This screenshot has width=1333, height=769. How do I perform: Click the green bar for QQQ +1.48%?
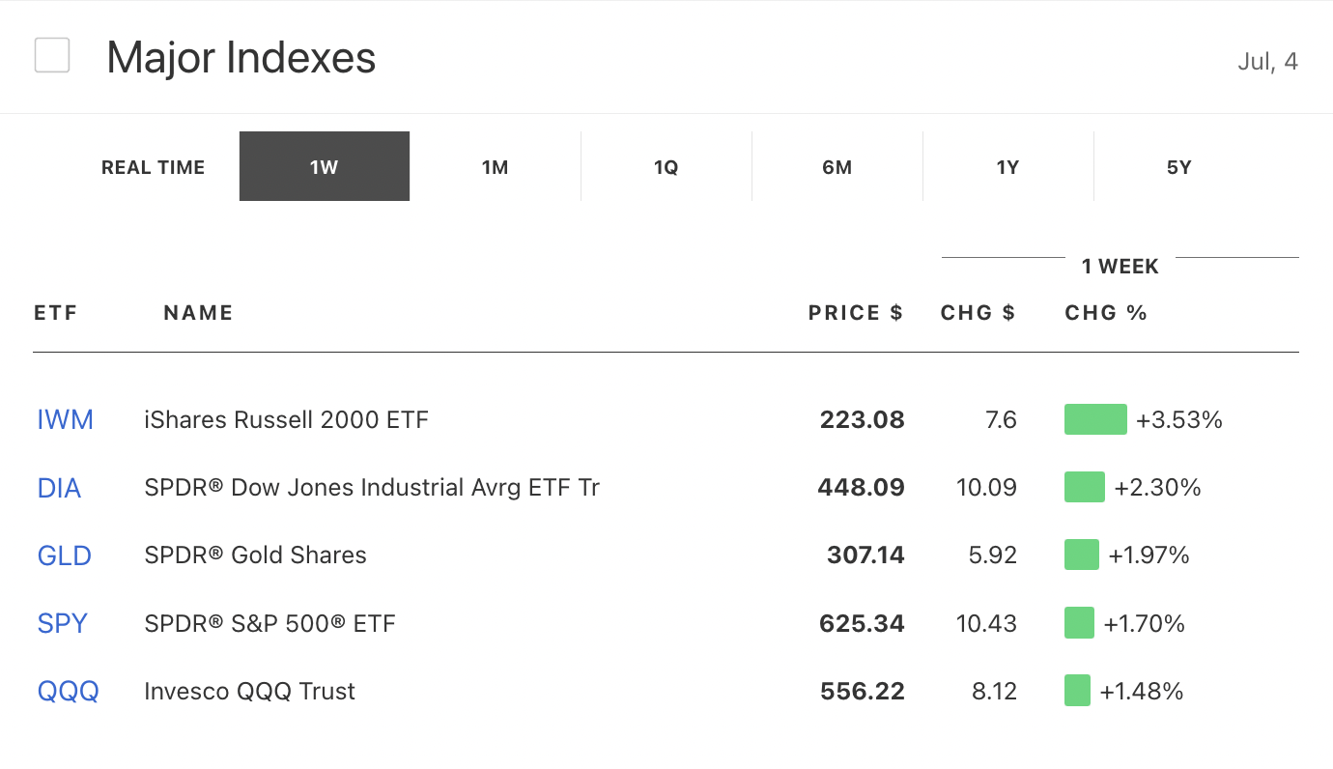(x=1077, y=690)
